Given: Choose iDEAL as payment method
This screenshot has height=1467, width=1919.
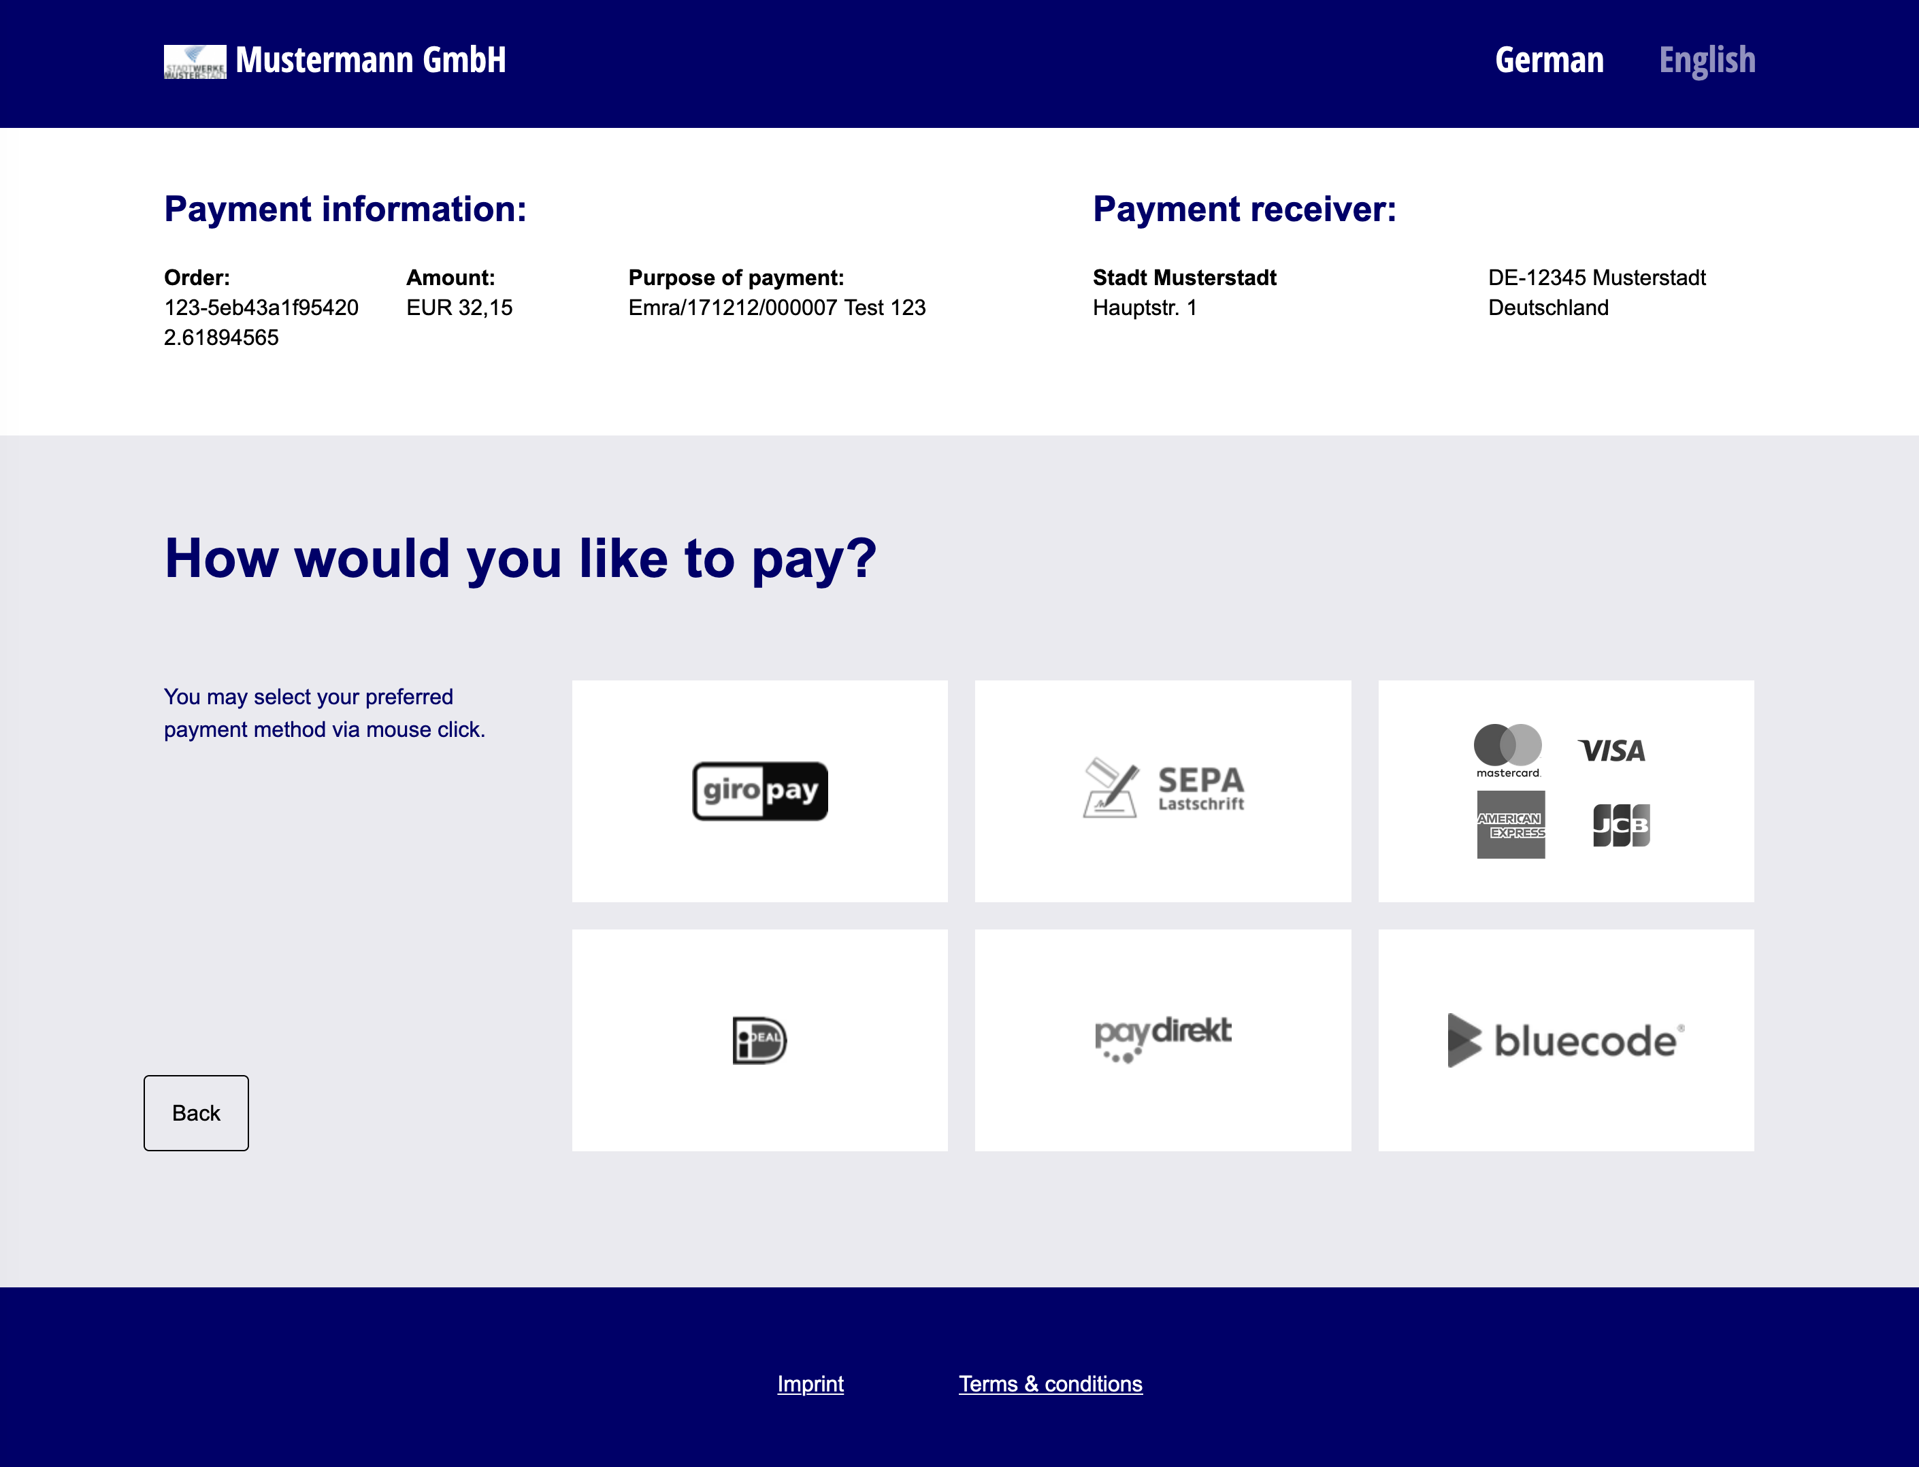Looking at the screenshot, I should pos(759,1040).
